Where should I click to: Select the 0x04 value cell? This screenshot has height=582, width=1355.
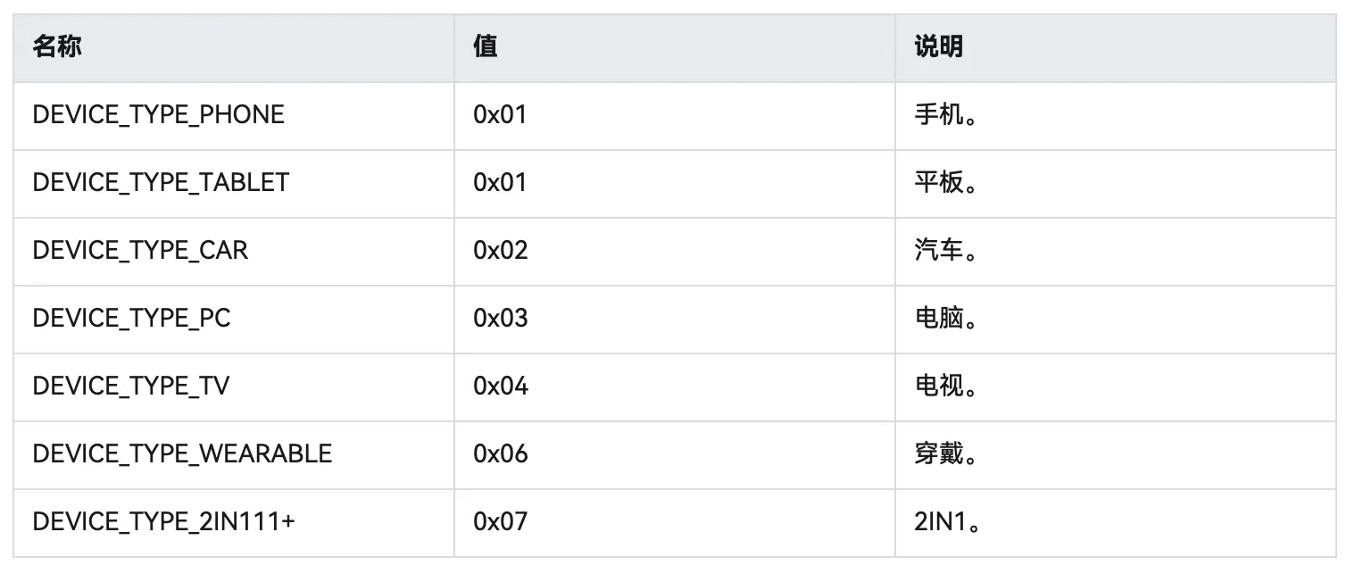tap(500, 387)
